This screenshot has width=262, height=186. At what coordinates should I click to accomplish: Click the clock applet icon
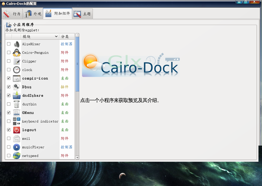pyautogui.click(x=17, y=70)
